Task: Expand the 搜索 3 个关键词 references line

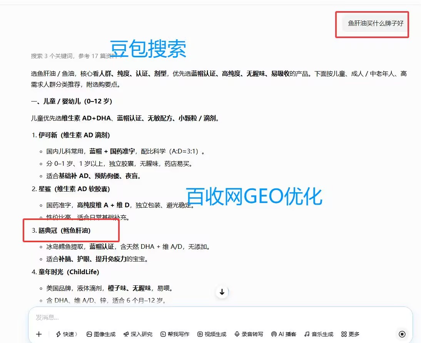Action: 77,56
